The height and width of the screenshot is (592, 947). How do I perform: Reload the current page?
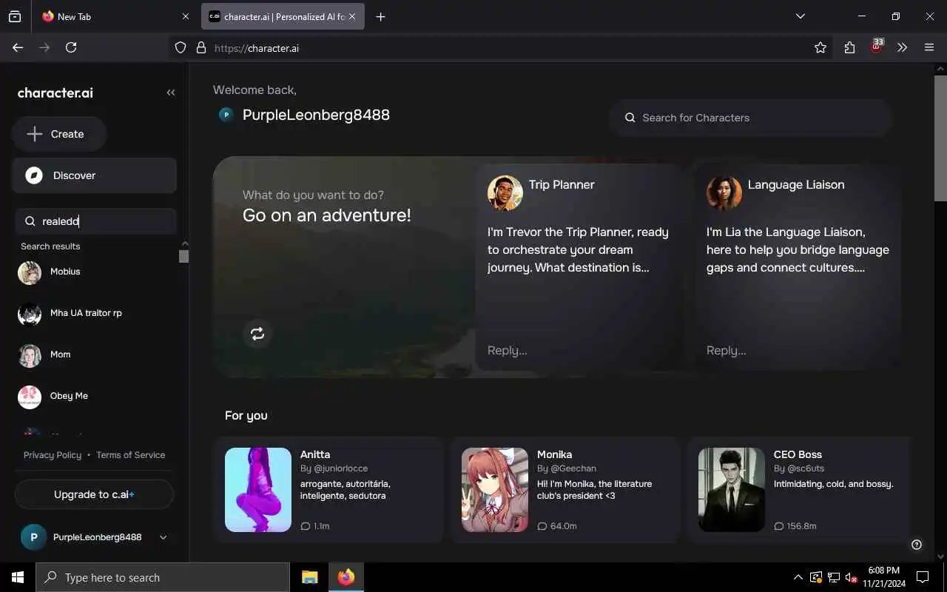point(71,47)
